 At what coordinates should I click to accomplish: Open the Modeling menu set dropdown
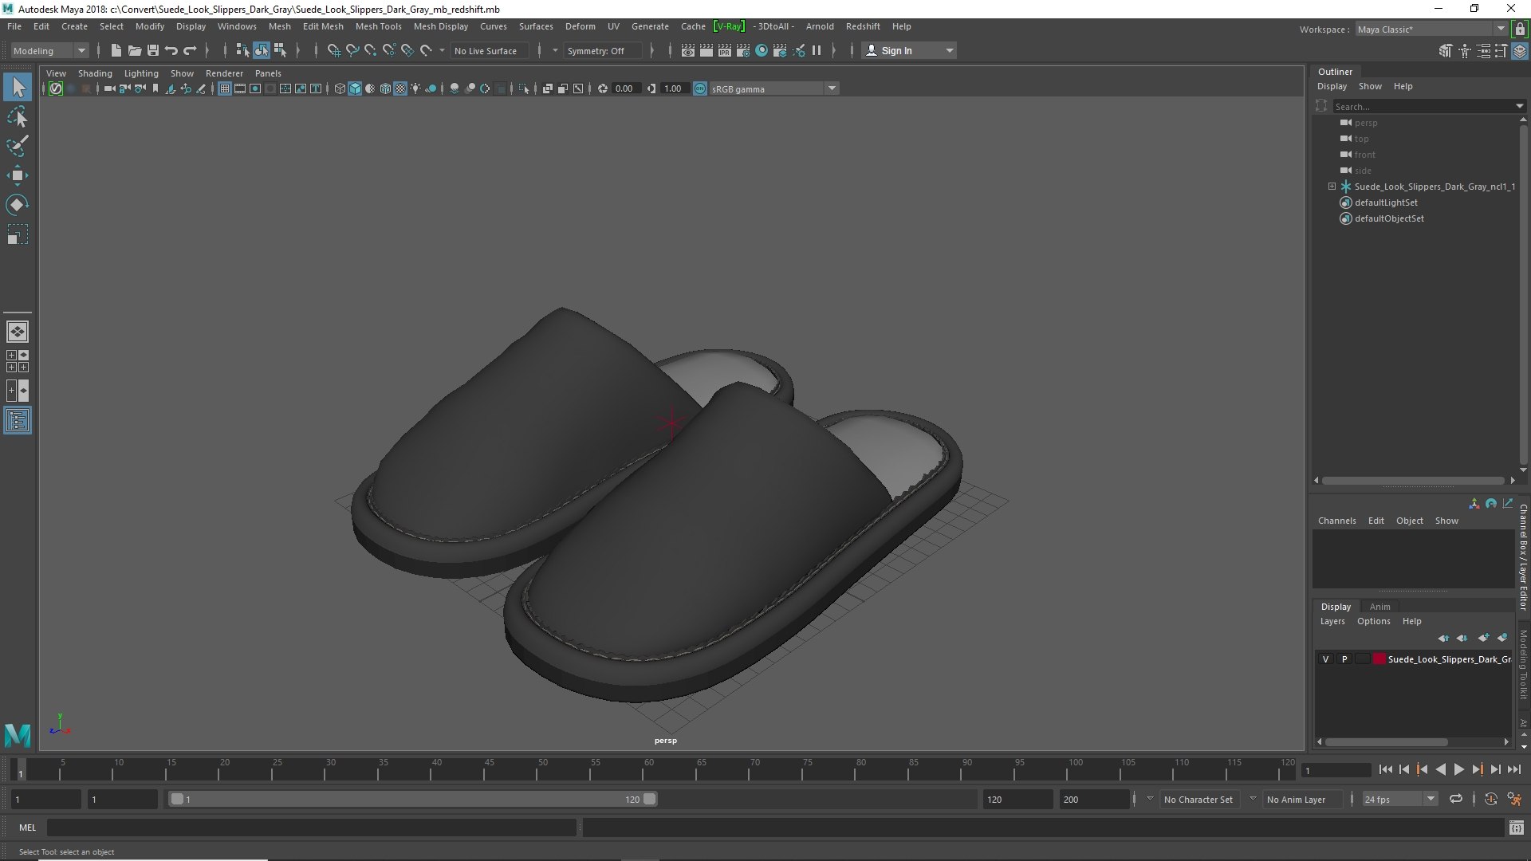click(x=49, y=50)
